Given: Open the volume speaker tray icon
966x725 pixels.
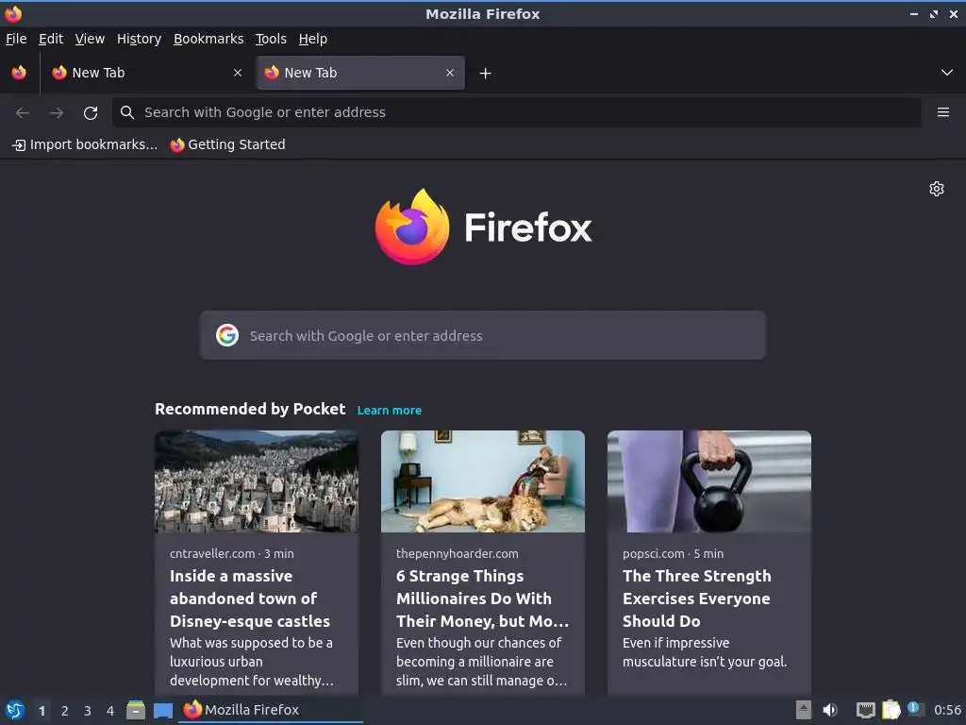Looking at the screenshot, I should coord(830,710).
